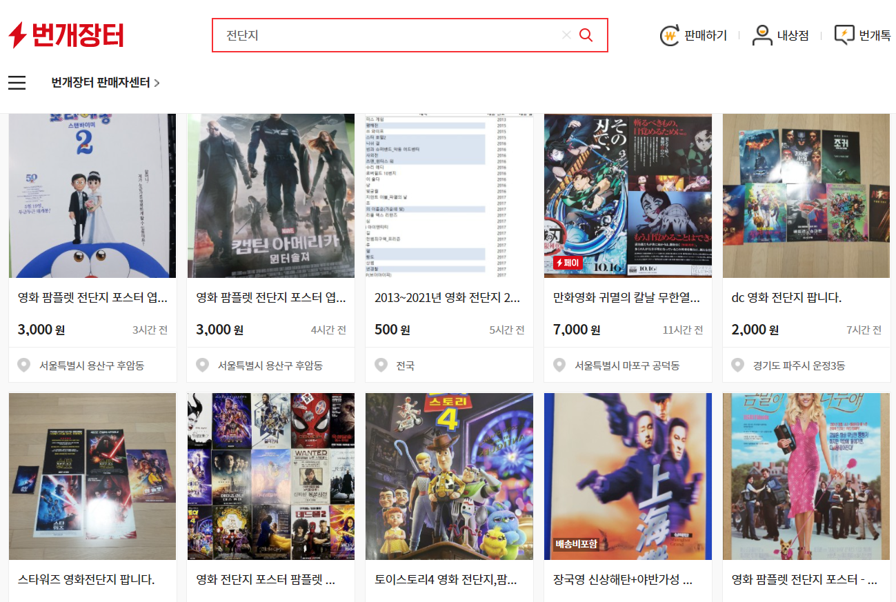Clear the search field with X icon

click(566, 35)
